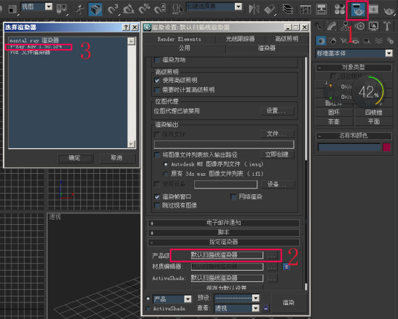Open the Motion panel wheel icon

click(x=360, y=27)
